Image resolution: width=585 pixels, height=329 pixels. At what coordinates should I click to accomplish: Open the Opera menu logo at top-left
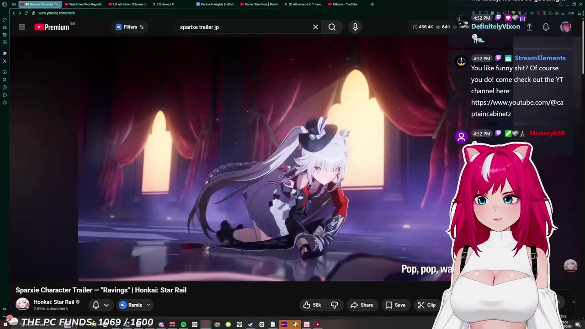(5, 4)
